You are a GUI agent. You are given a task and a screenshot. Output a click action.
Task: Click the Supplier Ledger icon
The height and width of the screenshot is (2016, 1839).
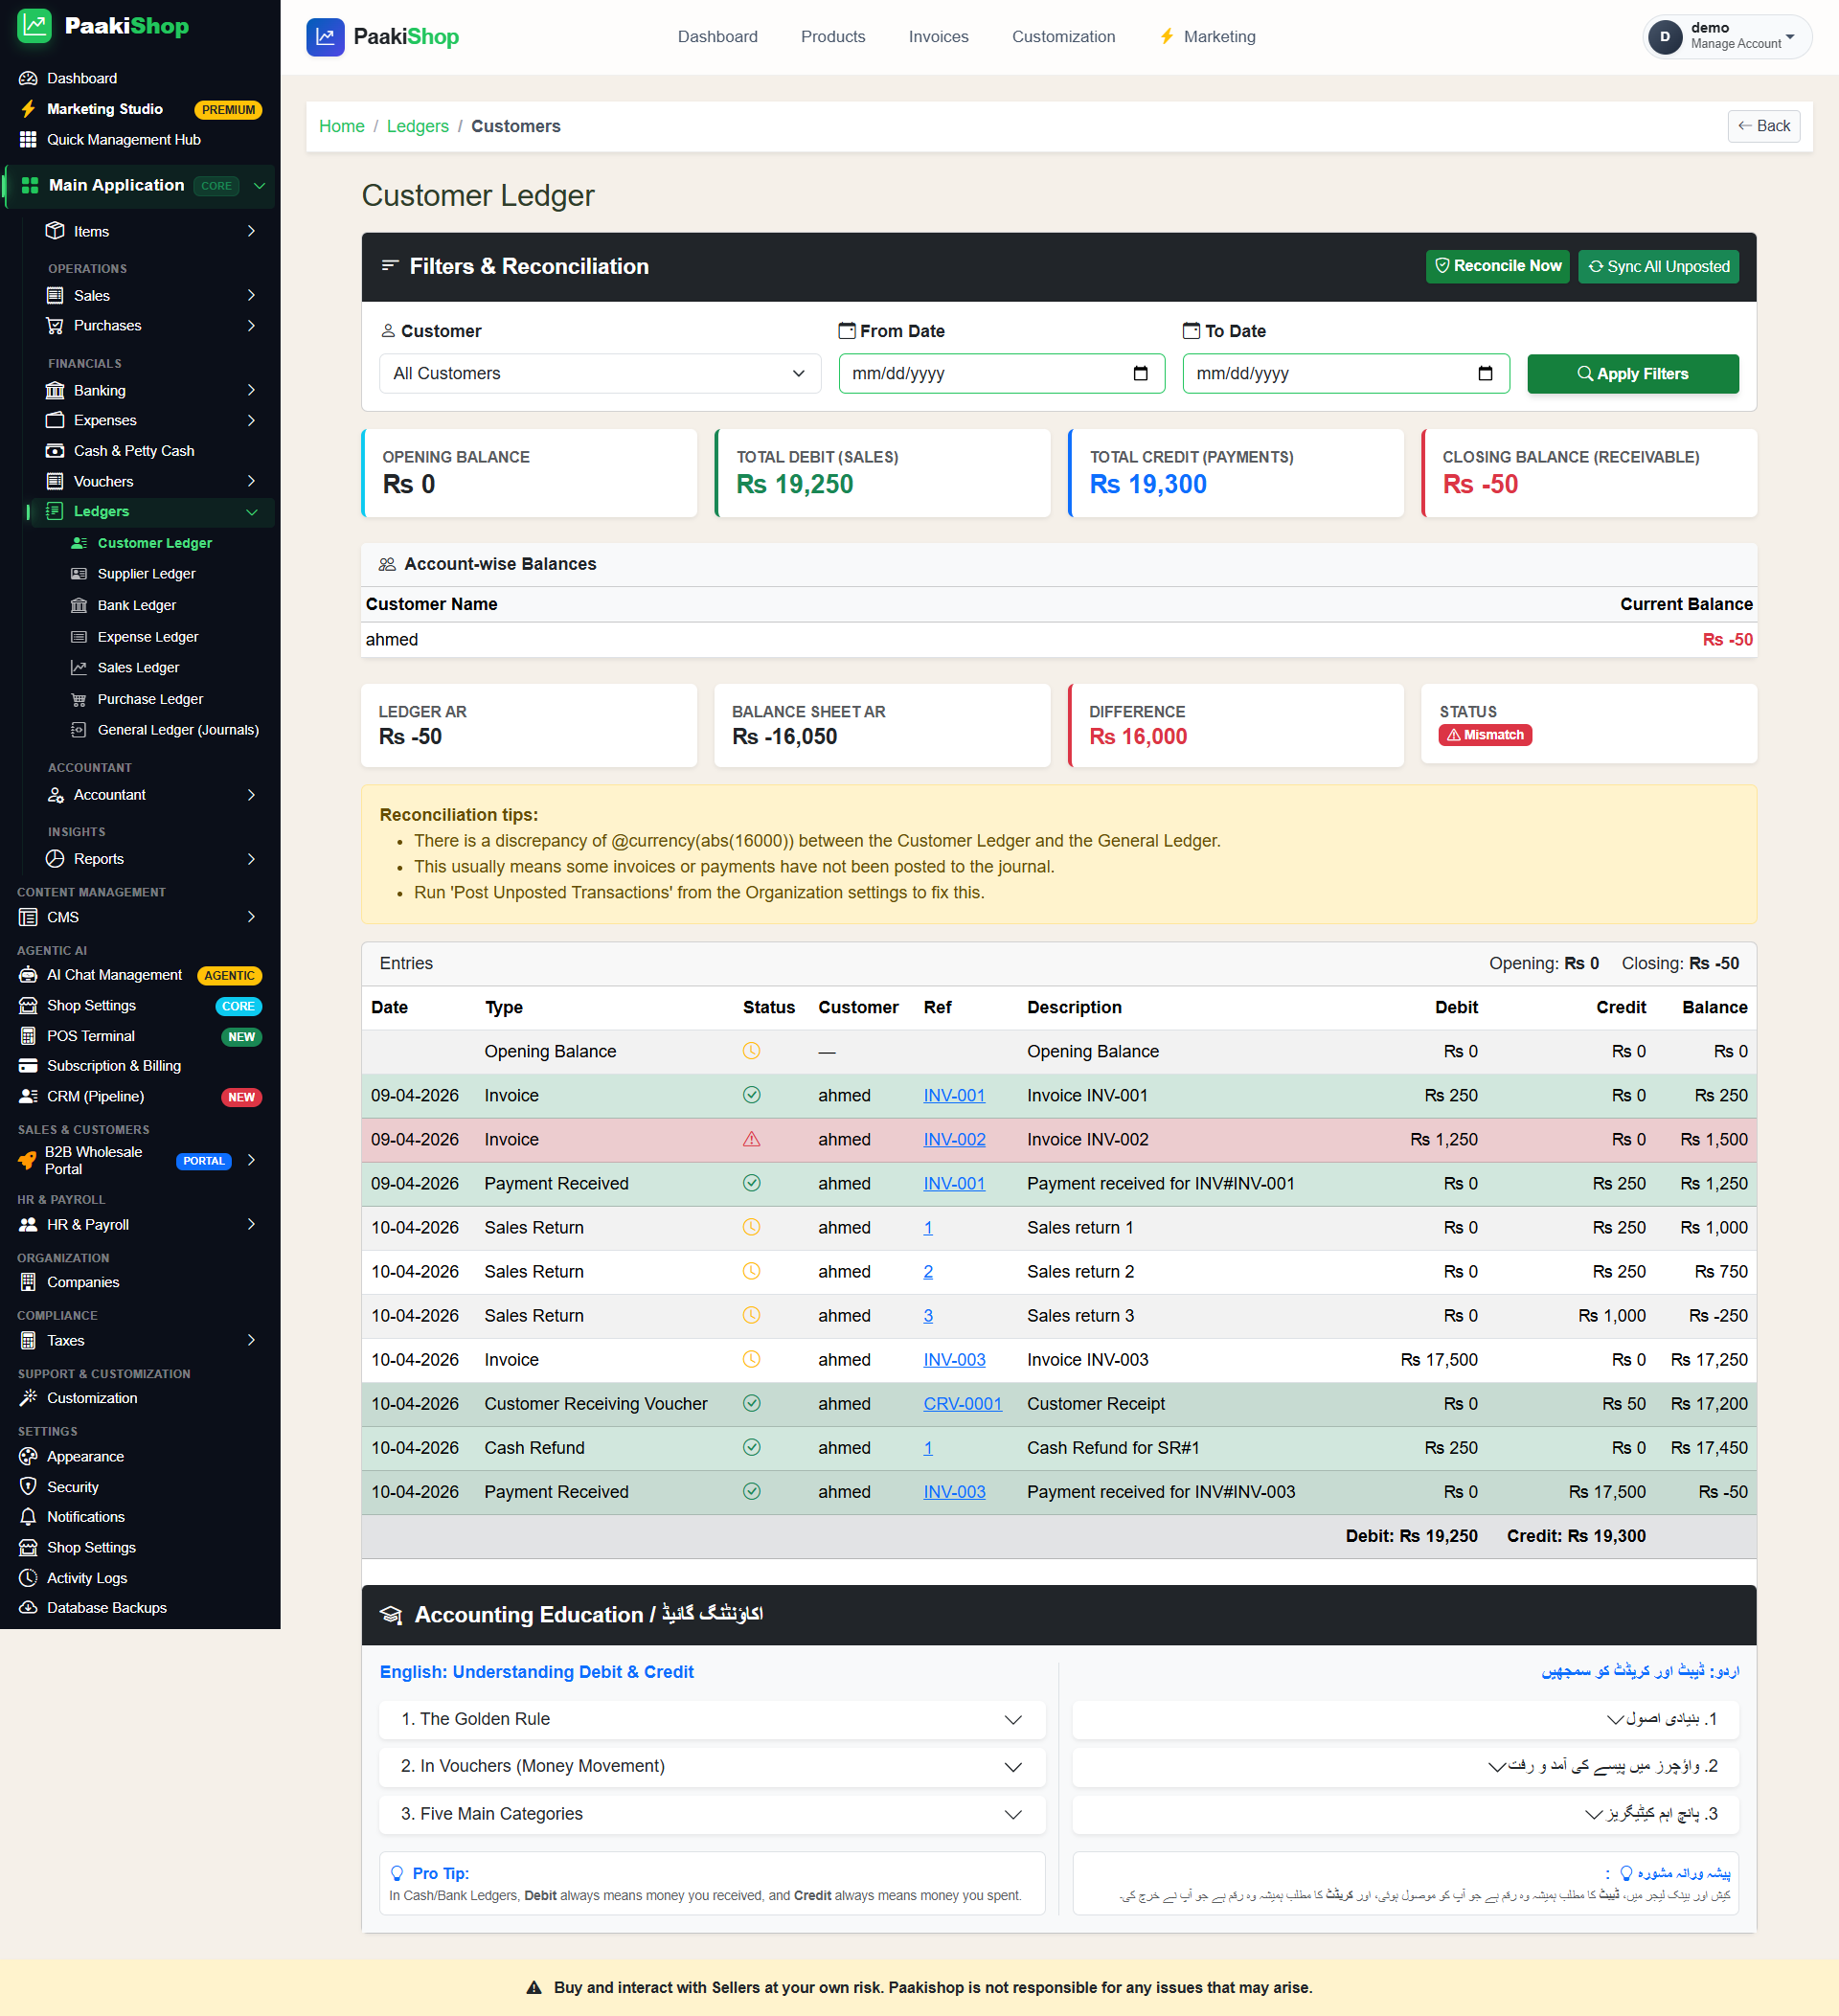79,574
